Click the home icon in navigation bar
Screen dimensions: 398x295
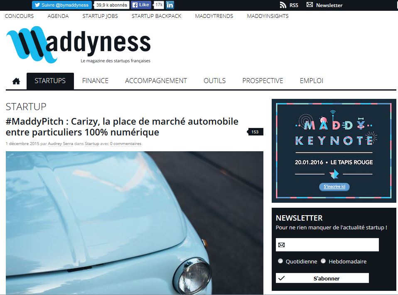point(16,81)
